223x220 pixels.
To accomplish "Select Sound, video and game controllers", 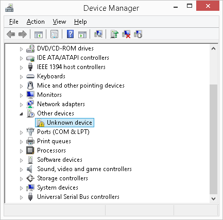I will (x=84, y=169).
